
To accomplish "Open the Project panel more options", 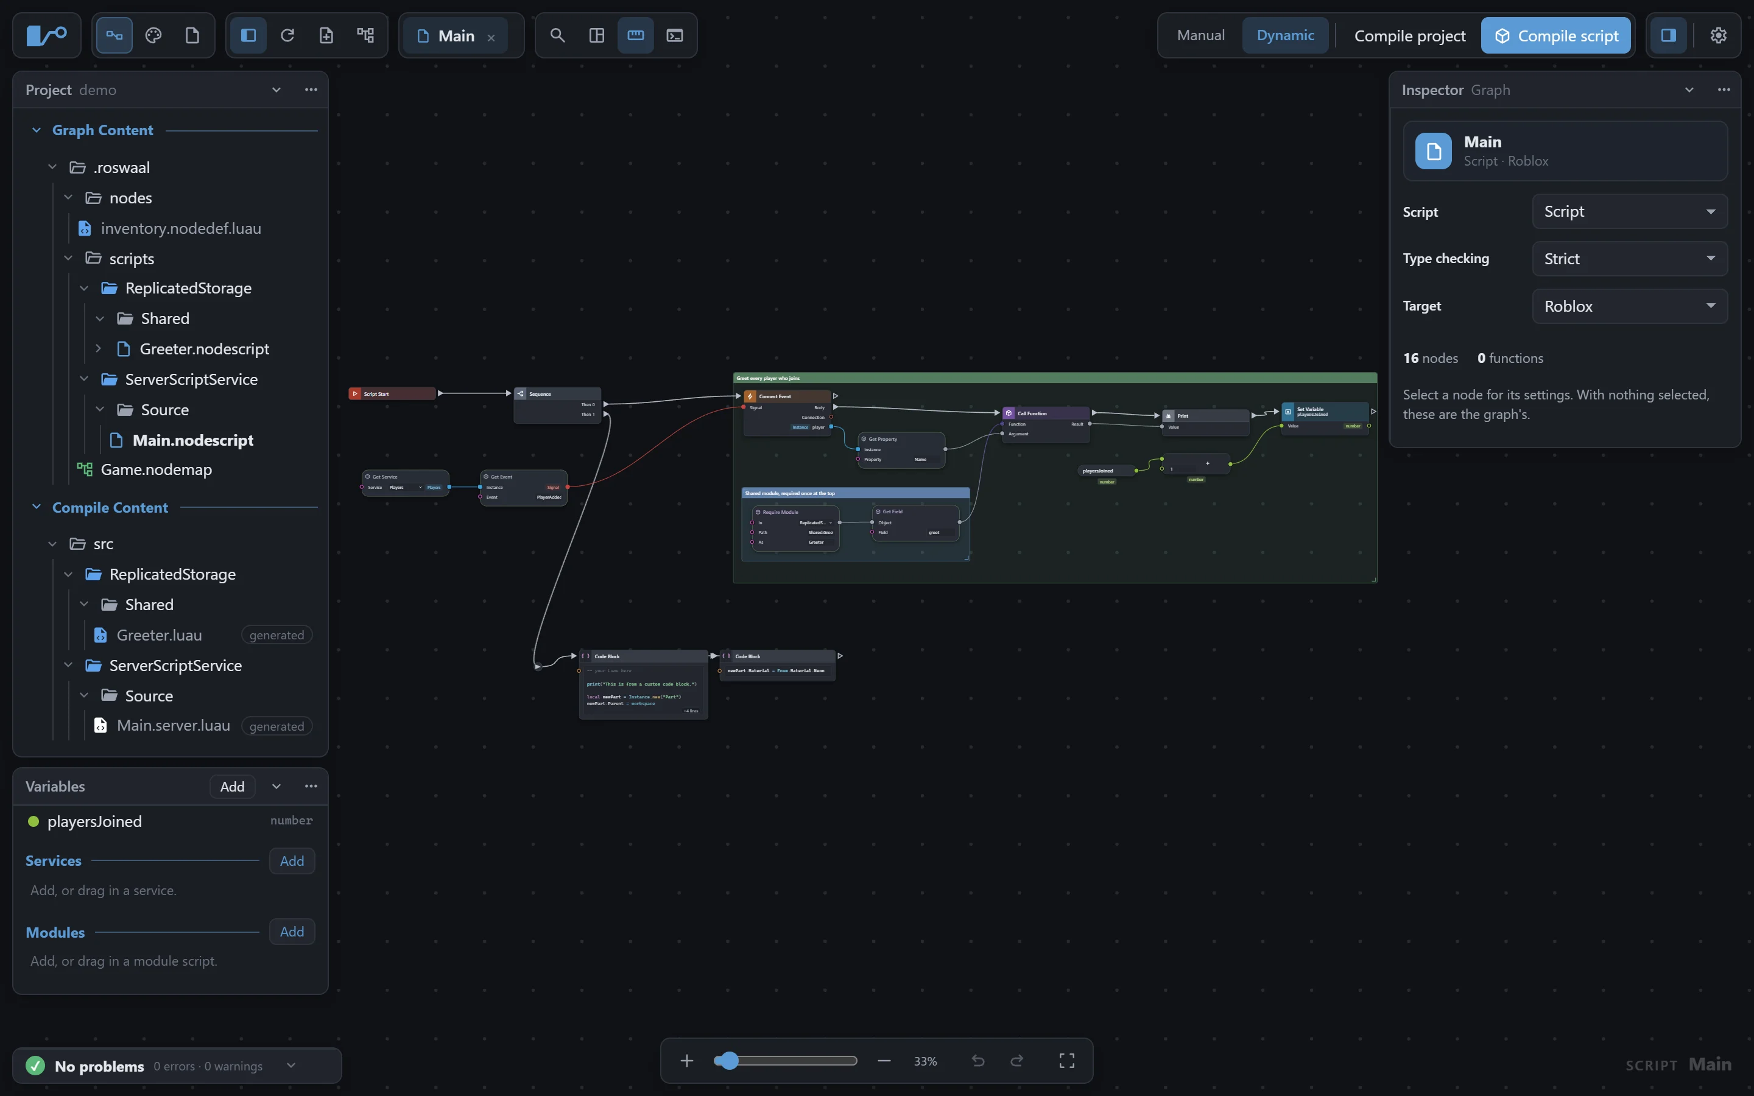I will click(311, 90).
